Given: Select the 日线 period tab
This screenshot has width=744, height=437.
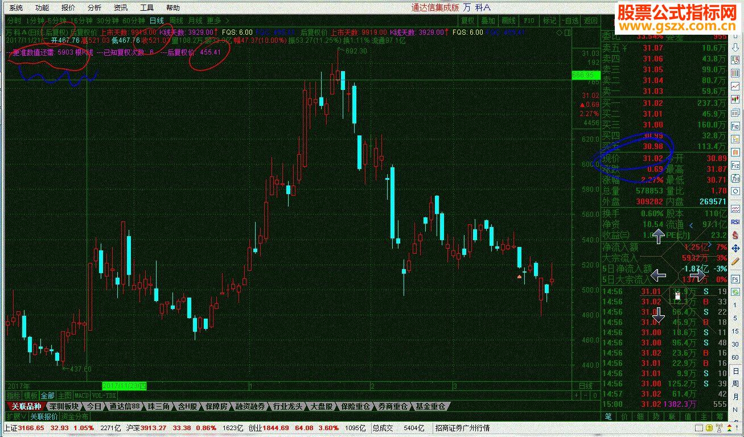Looking at the screenshot, I should point(156,20).
